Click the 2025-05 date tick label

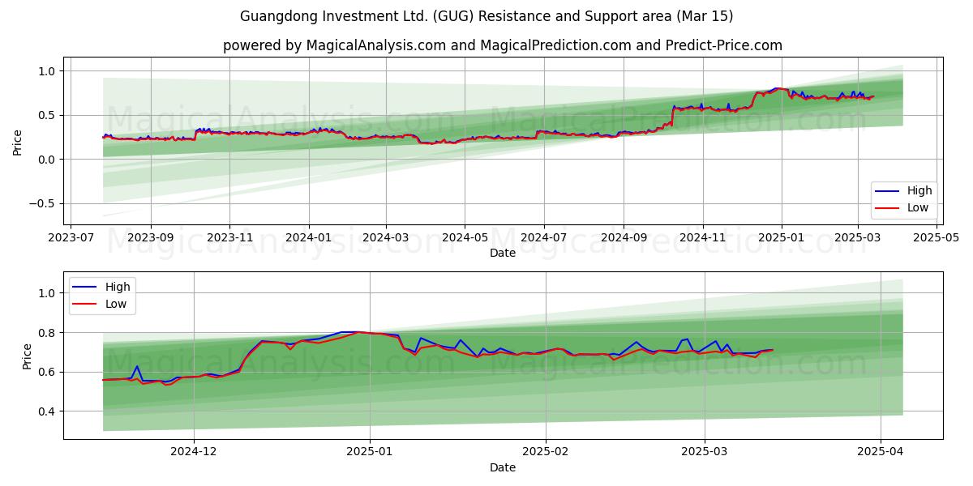pyautogui.click(x=936, y=239)
